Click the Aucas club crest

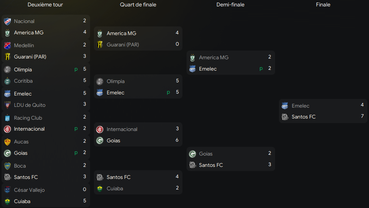tap(8, 142)
